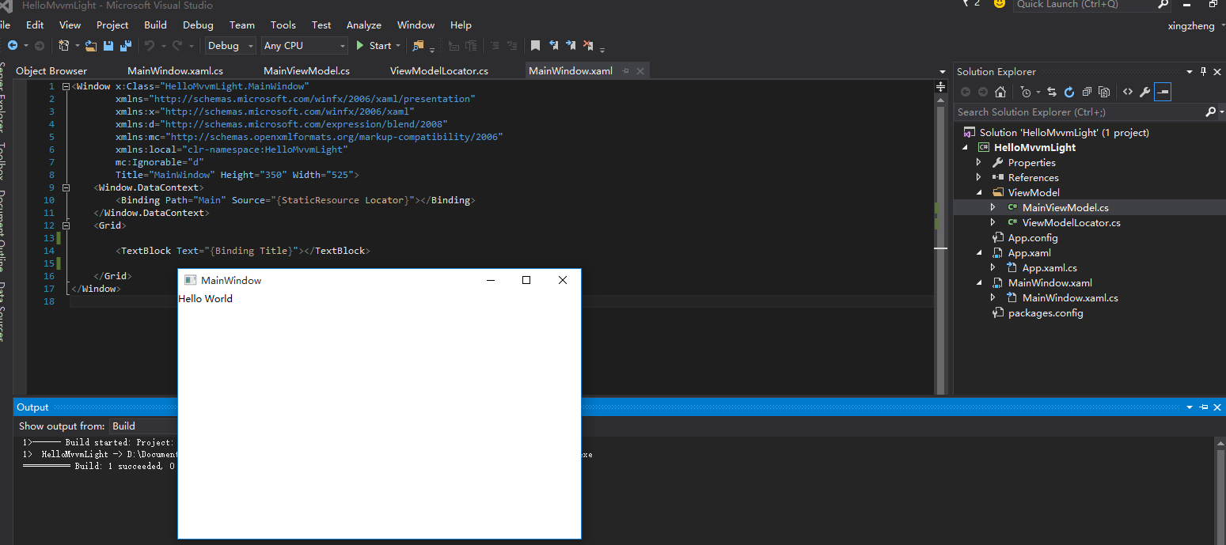Collapse the ViewModel folder
Screen dimensions: 1226x545
pos(979,193)
